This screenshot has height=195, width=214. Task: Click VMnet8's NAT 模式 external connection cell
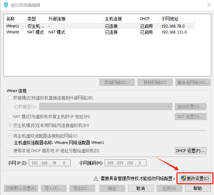tap(57, 32)
